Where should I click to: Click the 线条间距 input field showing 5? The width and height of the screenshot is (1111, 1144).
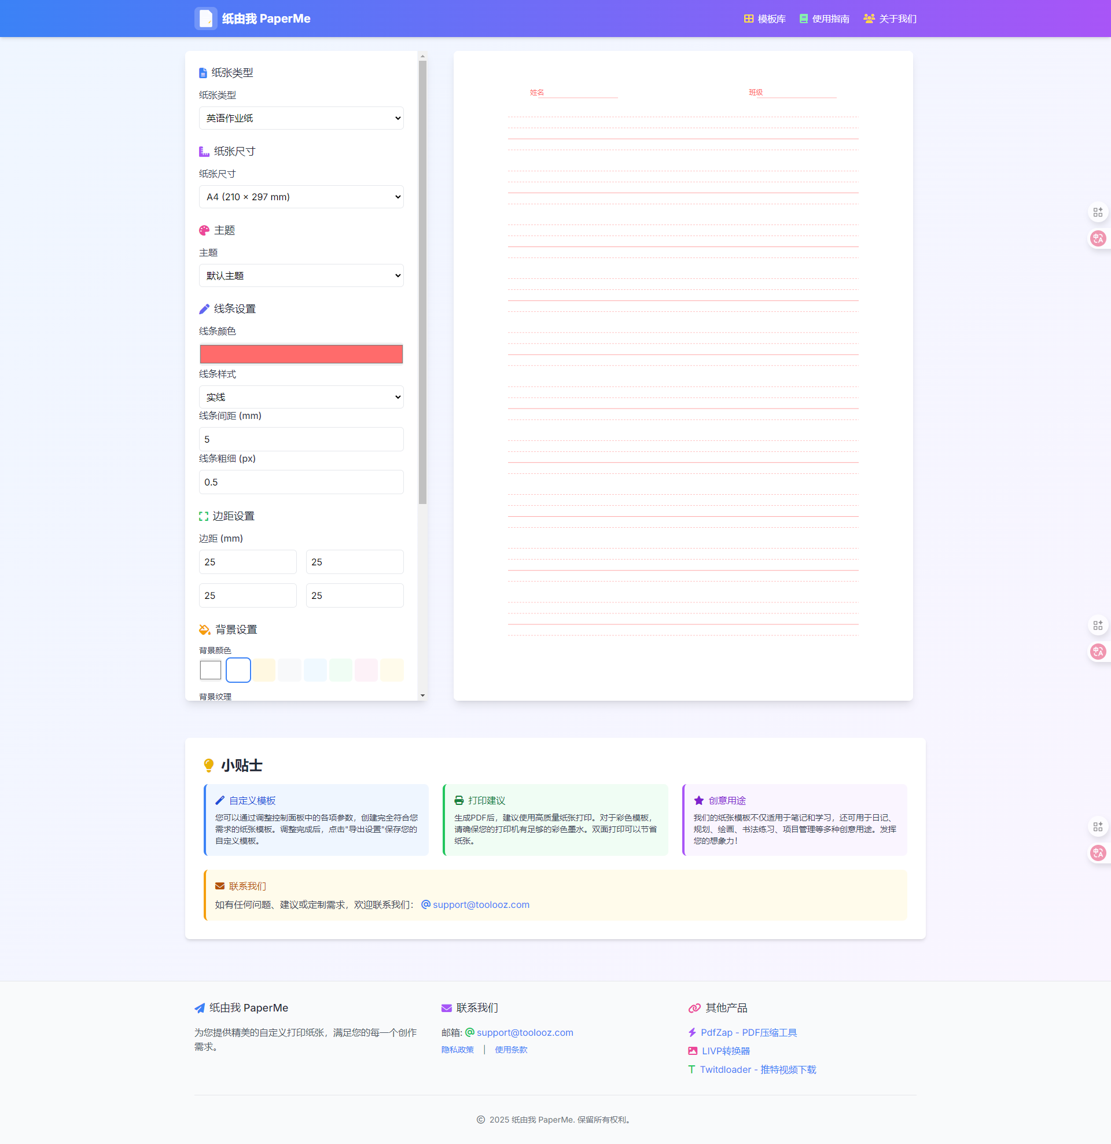tap(301, 439)
